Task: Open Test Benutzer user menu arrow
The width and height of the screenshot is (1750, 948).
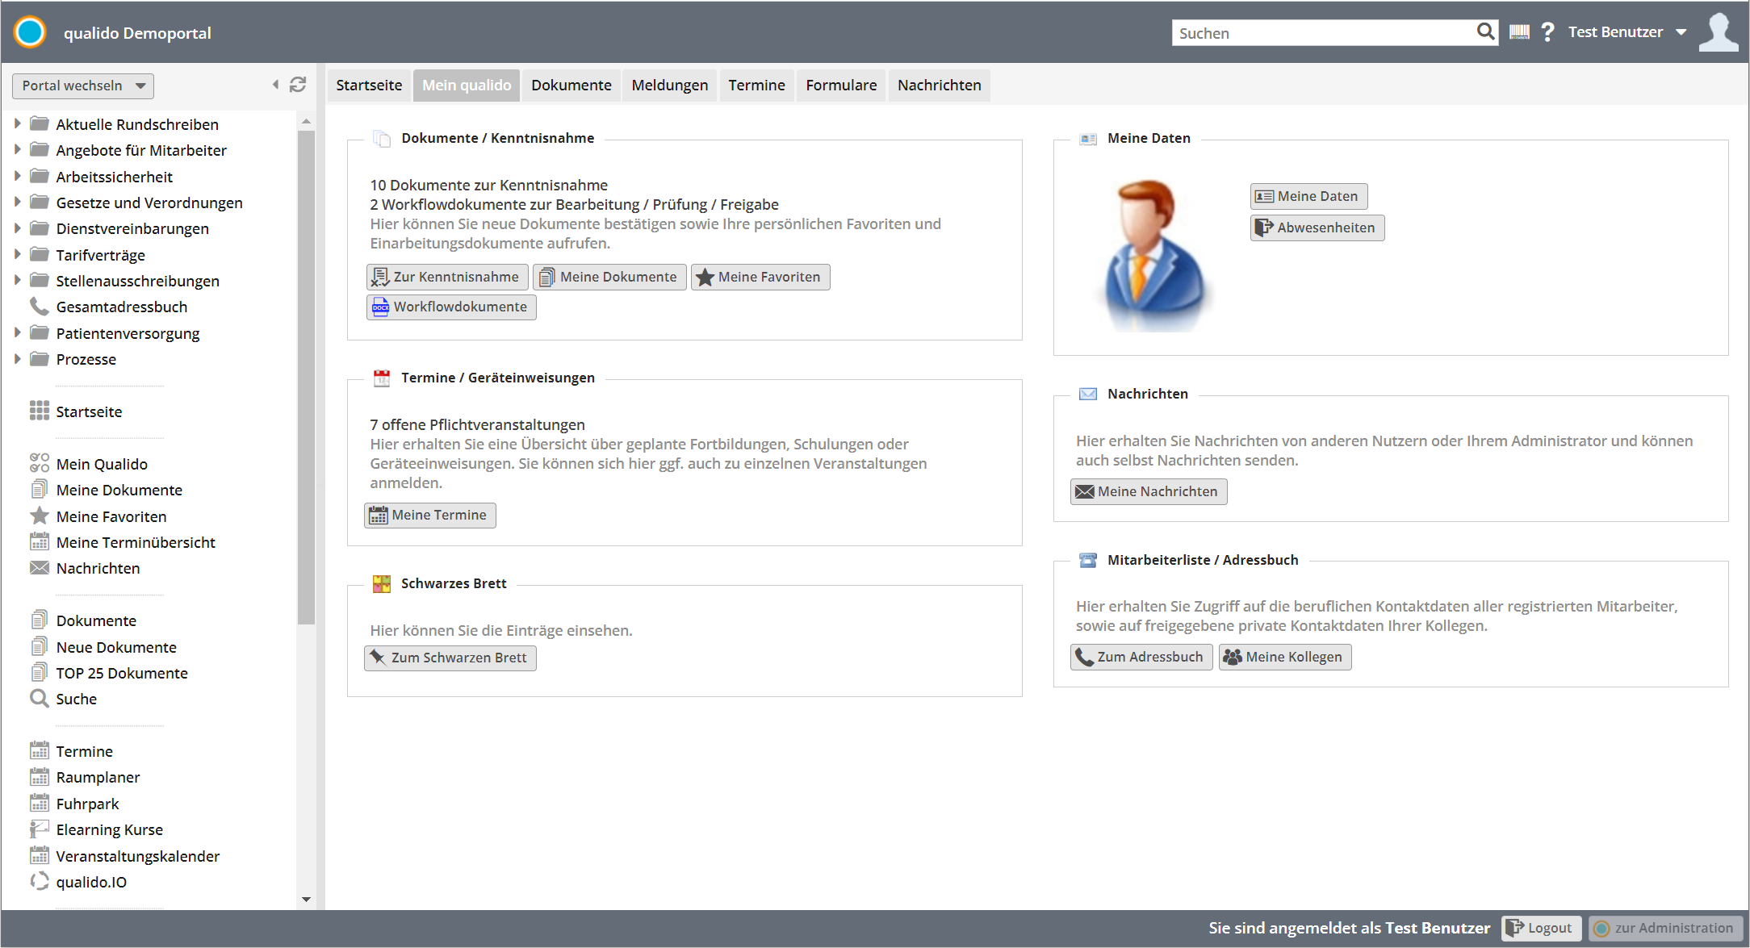Action: [1681, 32]
